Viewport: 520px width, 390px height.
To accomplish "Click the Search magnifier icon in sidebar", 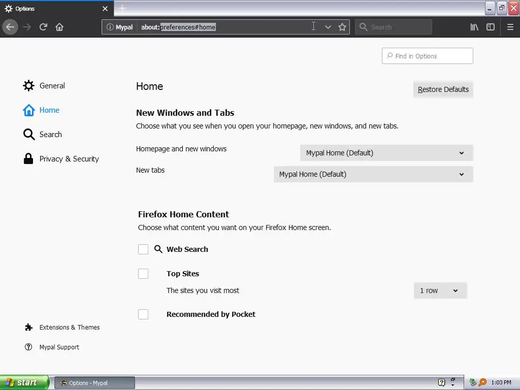I will pos(29,134).
